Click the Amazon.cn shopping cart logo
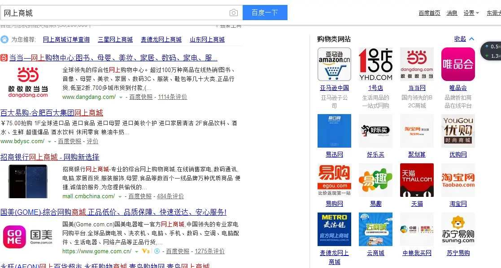Image resolution: width=501 pixels, height=268 pixels. [x=334, y=64]
